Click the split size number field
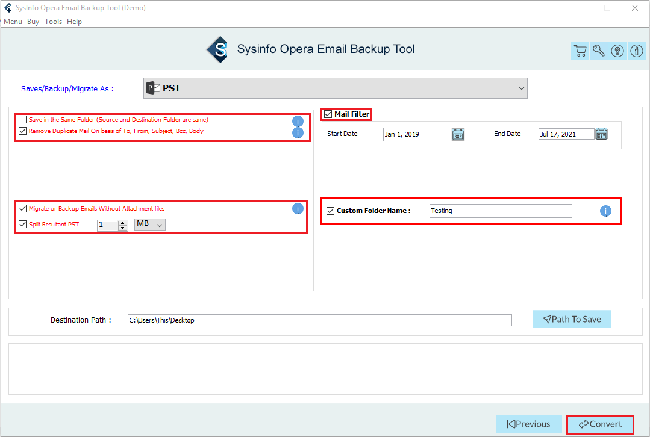Viewport: 650px width, 437px height. tap(108, 225)
